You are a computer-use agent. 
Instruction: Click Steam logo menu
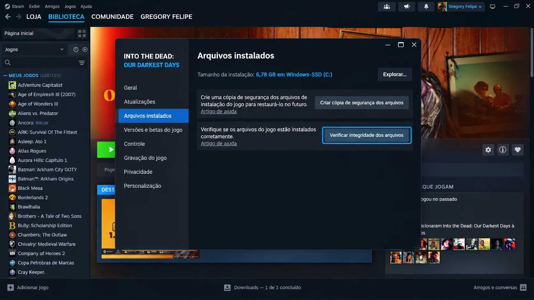coord(14,6)
